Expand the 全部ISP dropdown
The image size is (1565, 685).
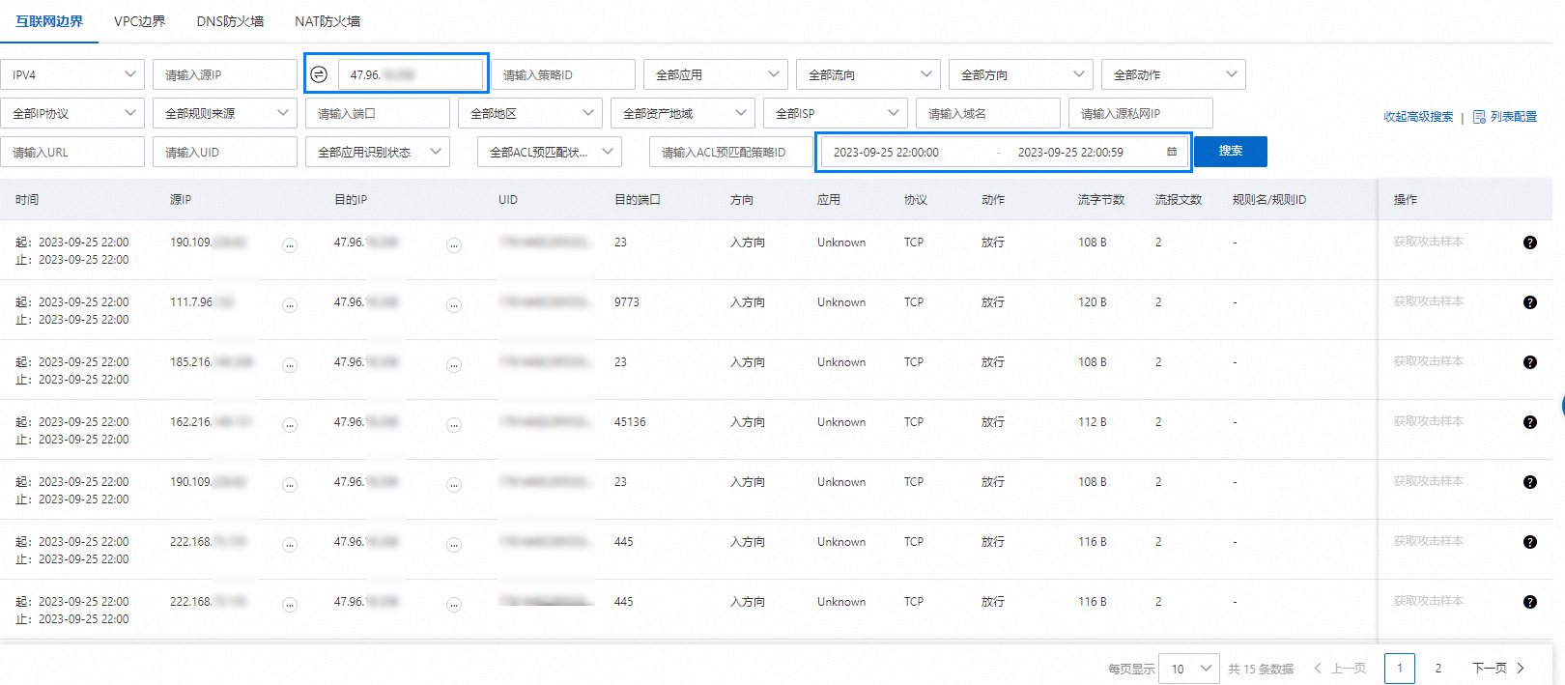click(x=836, y=113)
